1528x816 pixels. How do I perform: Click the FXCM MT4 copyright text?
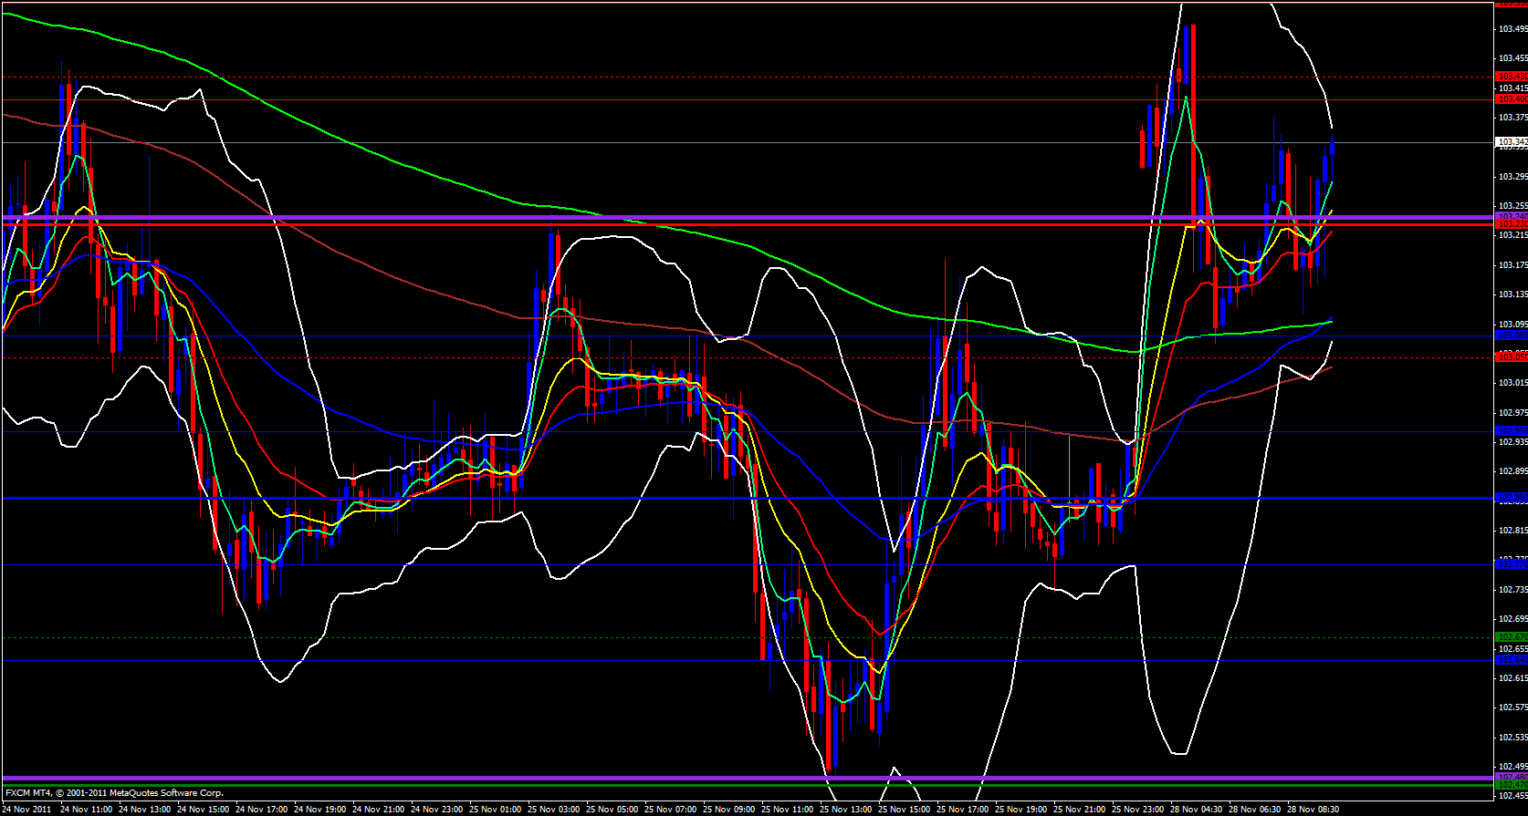114,793
